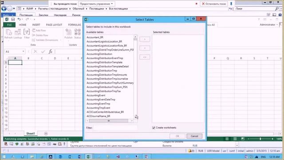Click the Normal view icon in Excel's status bar
The width and height of the screenshot is (284, 160).
227,139
